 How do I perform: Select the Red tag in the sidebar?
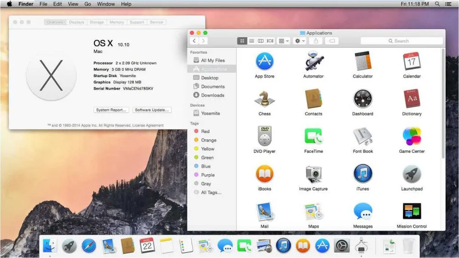(x=205, y=131)
